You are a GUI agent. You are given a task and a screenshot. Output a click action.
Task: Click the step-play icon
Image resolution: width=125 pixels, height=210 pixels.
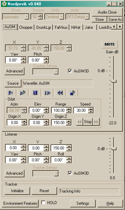point(47,93)
